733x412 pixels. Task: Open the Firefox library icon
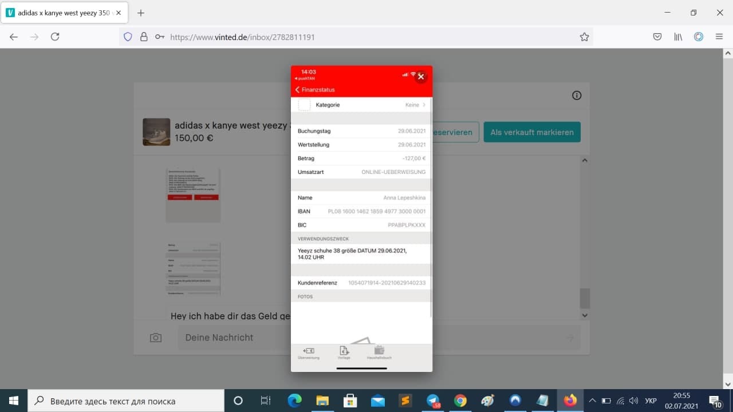click(678, 37)
